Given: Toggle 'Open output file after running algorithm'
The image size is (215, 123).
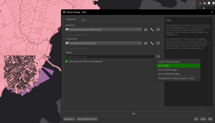Looking at the screenshot, I should pyautogui.click(x=67, y=61).
